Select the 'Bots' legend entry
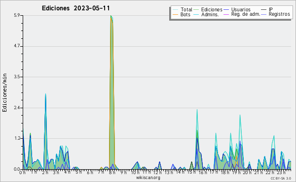The width and height of the screenshot is (296, 182). (x=182, y=14)
